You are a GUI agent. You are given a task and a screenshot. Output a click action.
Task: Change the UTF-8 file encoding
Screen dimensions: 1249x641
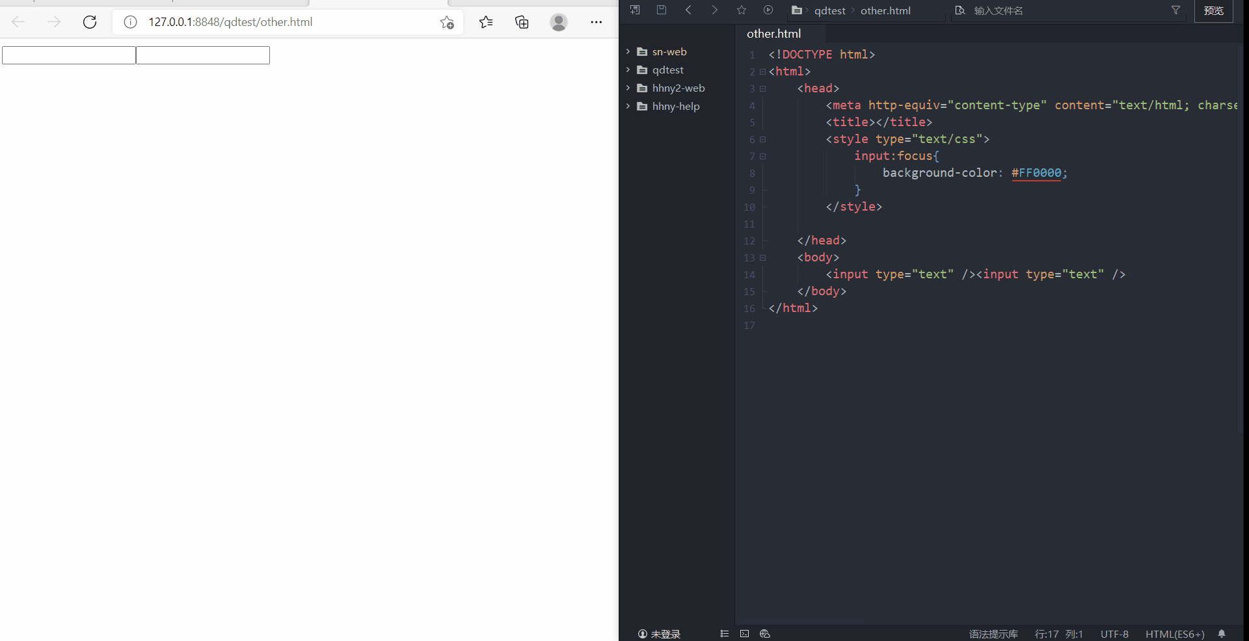point(1114,634)
